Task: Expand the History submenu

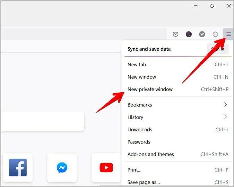Action: (178, 117)
